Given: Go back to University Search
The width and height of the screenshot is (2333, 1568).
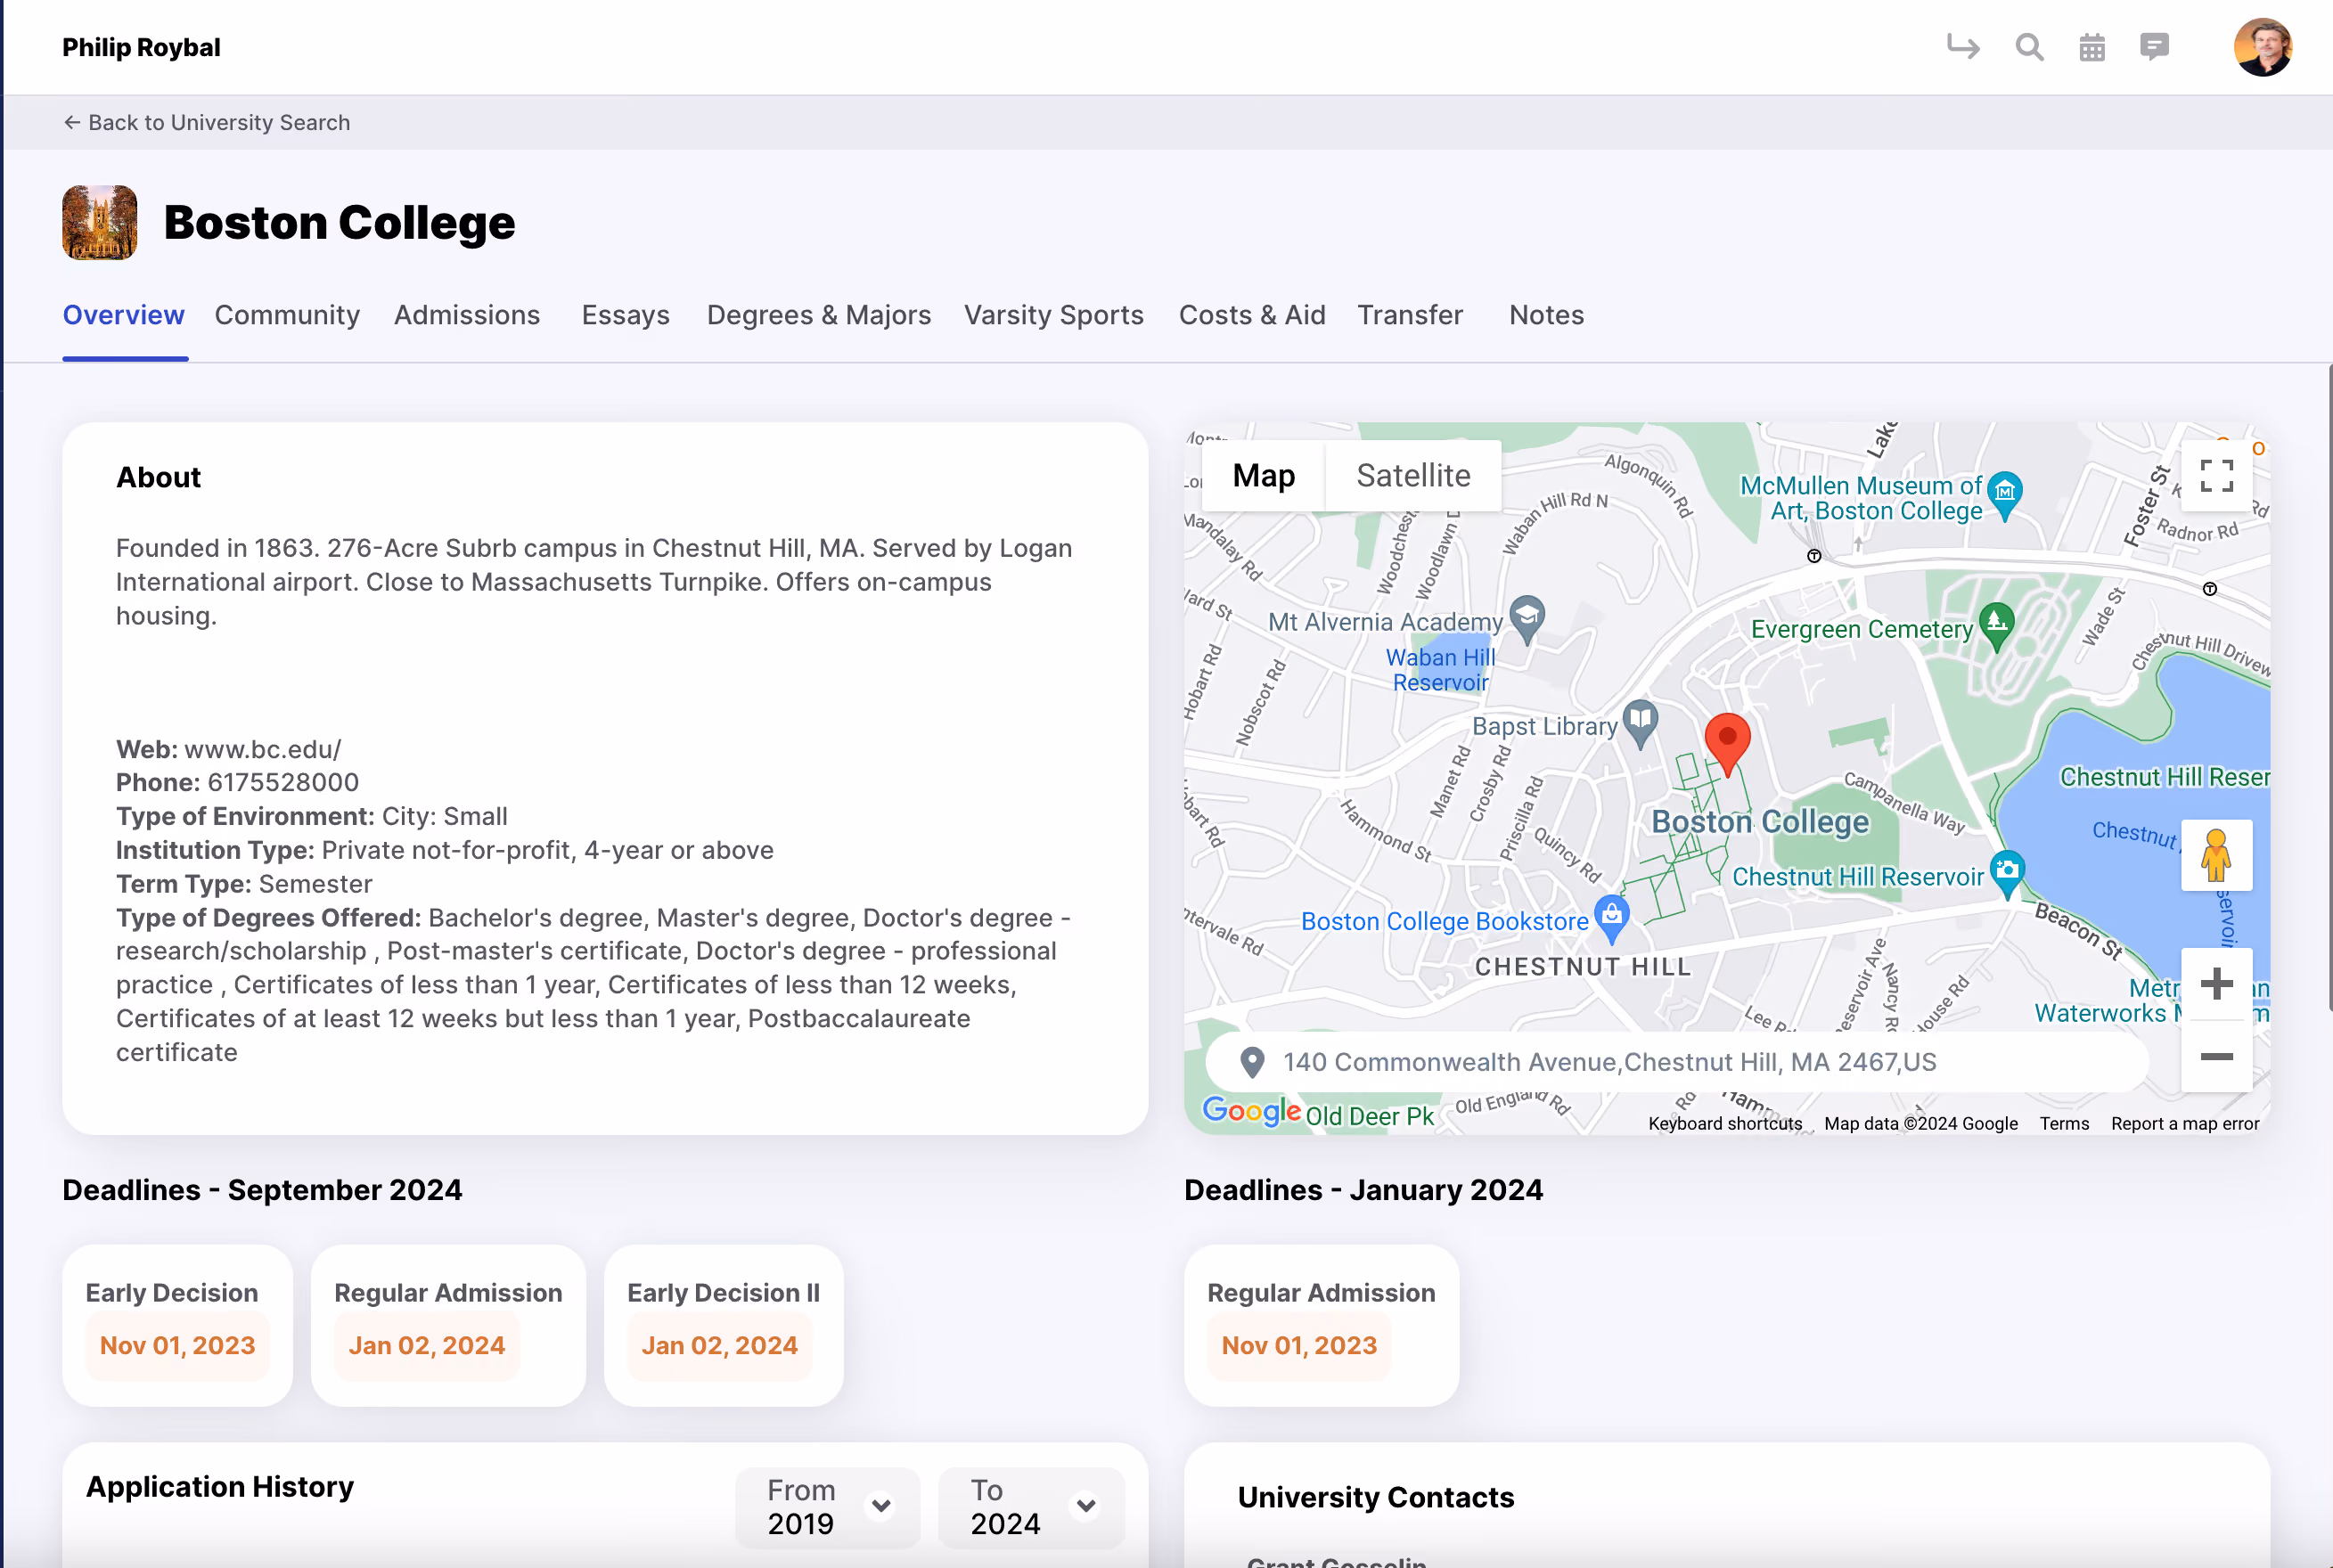Looking at the screenshot, I should pos(207,123).
